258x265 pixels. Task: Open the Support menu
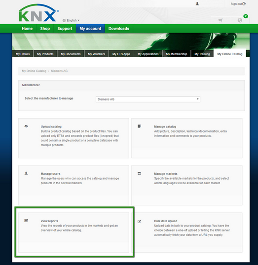click(65, 29)
